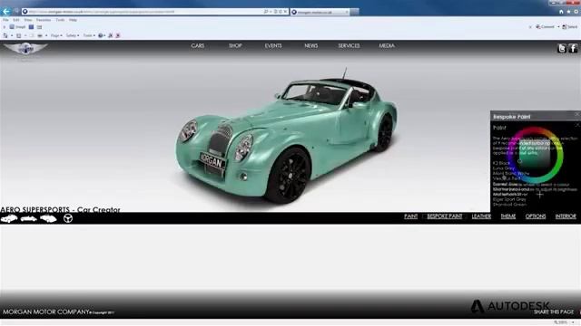Screen dimensions: 581x326
Task: Open the EVENTS navigation item
Action: [x=273, y=46]
